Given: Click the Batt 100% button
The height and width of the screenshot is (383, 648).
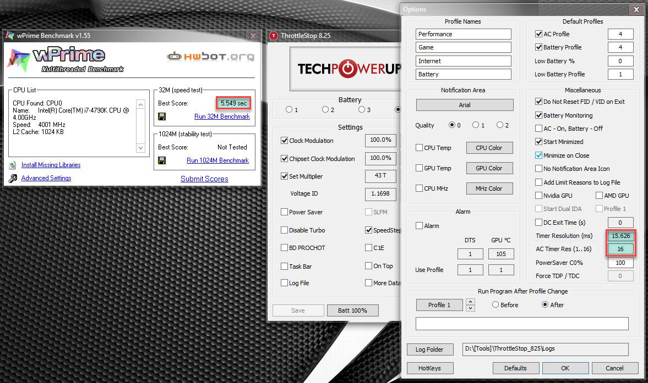Looking at the screenshot, I should click(x=352, y=310).
